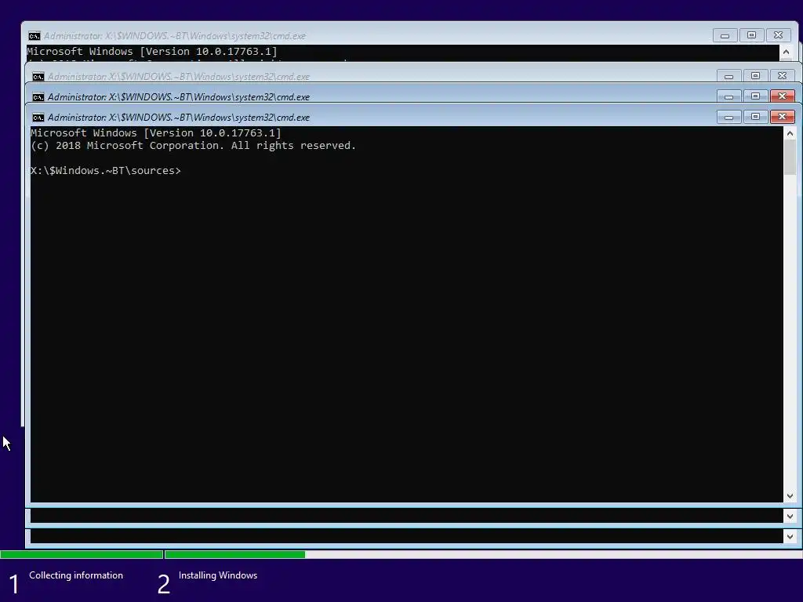Screen dimensions: 803x602
Task: Minimize the frontmost cmd window
Action: 729,118
